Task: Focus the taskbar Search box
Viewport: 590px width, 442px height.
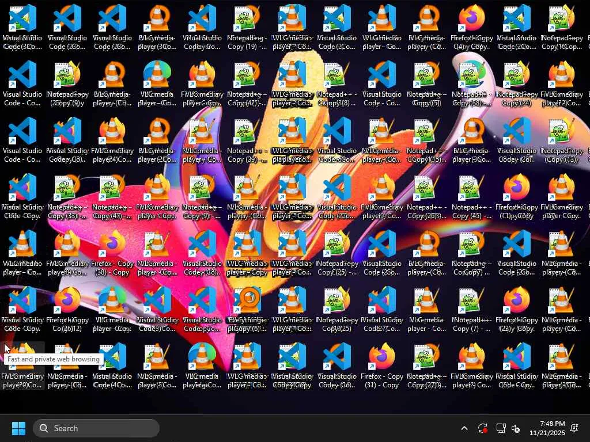Action: click(96, 428)
